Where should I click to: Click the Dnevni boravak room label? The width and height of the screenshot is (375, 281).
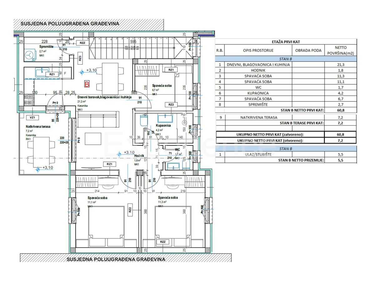coord(104,97)
